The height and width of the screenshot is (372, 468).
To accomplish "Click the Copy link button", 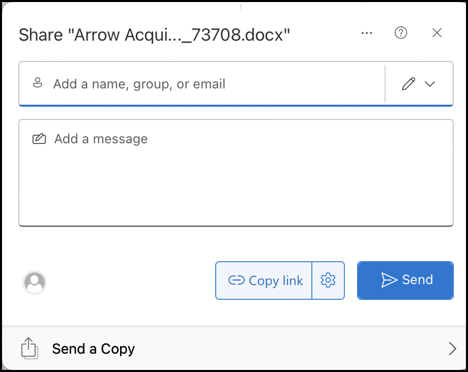I will click(x=264, y=280).
